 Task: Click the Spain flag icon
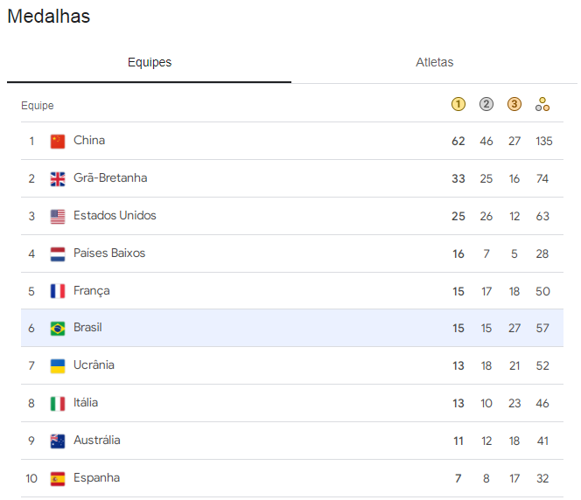[x=58, y=479]
